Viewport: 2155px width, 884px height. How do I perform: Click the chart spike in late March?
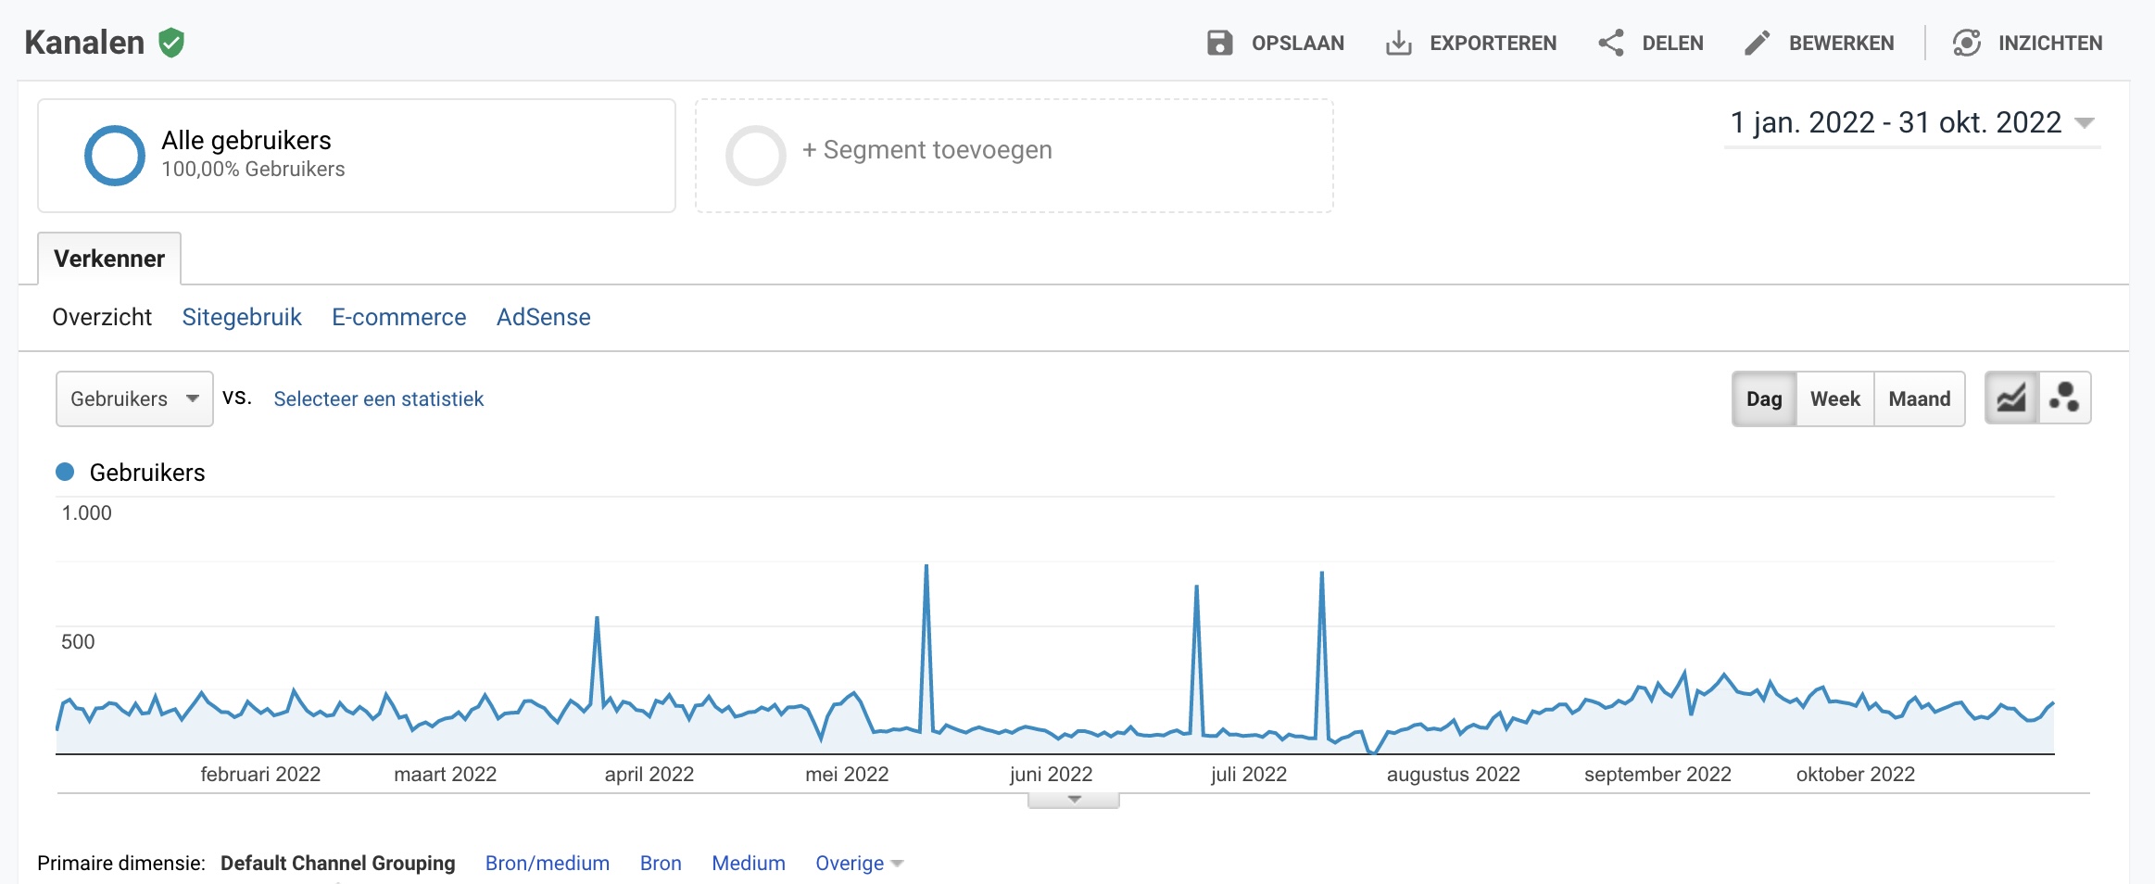(597, 619)
